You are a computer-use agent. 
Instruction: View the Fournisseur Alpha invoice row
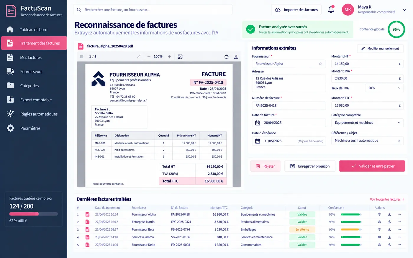[x=379, y=214]
